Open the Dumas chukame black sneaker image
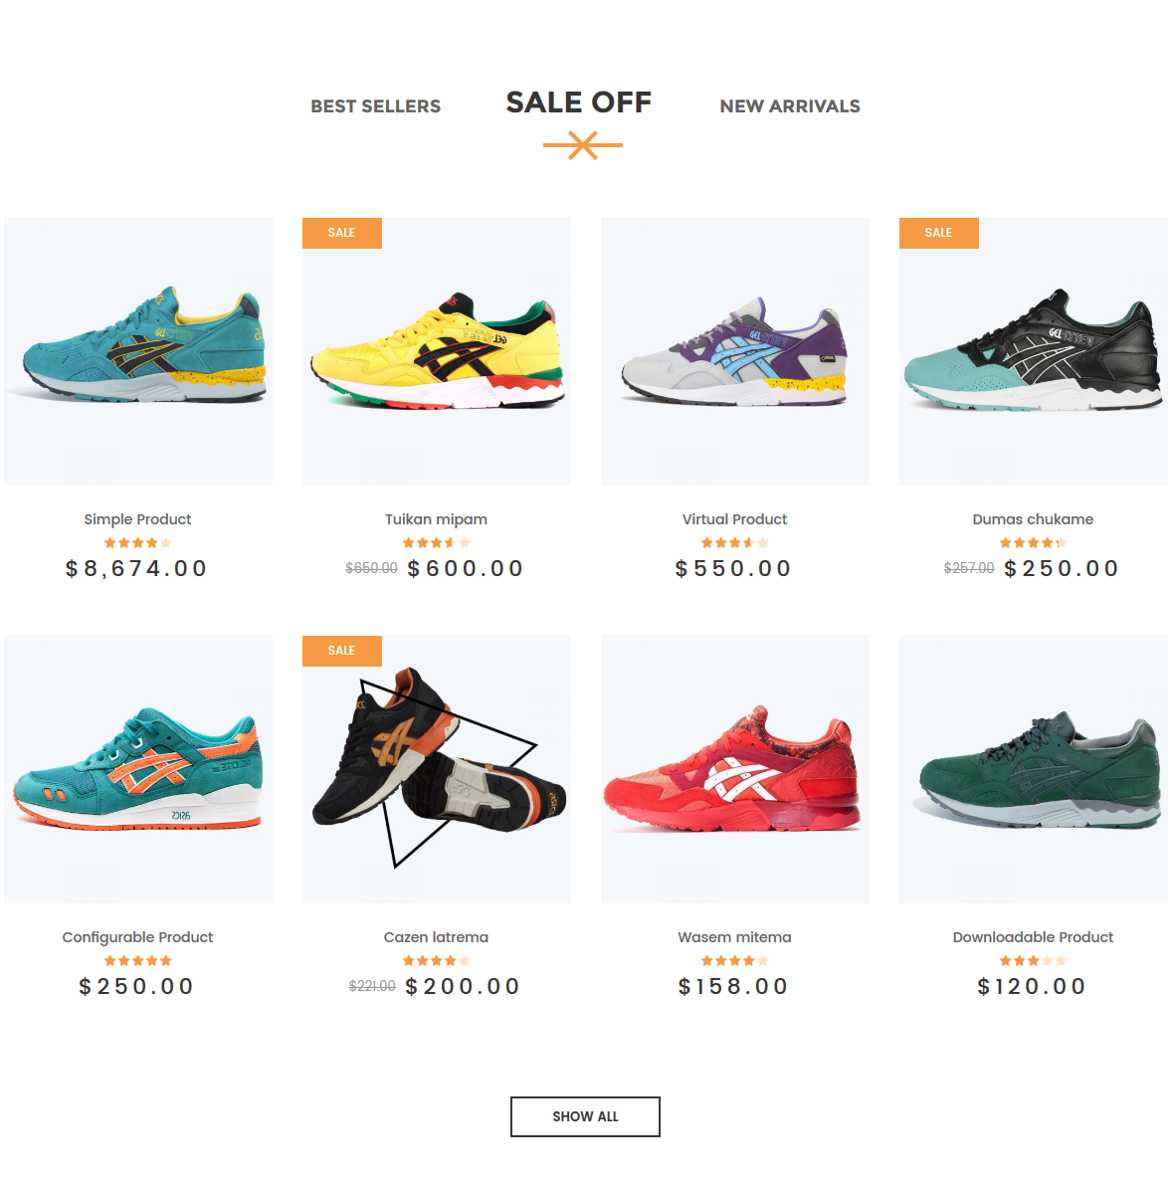The image size is (1171, 1186). pyautogui.click(x=1034, y=351)
